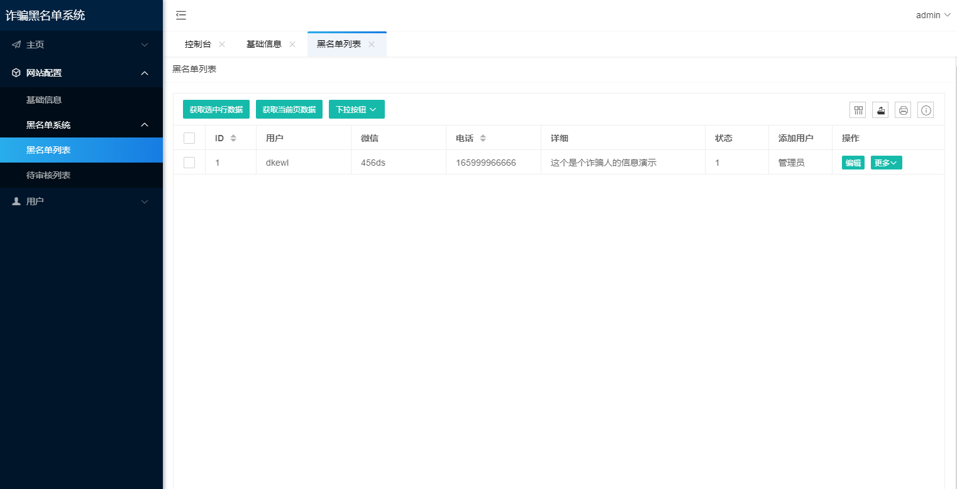The height and width of the screenshot is (489, 957).
Task: Click the 网站配置 shield icon in the sidebar
Action: 16,72
